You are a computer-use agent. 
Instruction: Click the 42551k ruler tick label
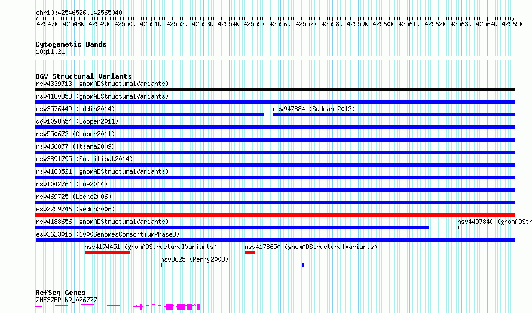tap(151, 24)
